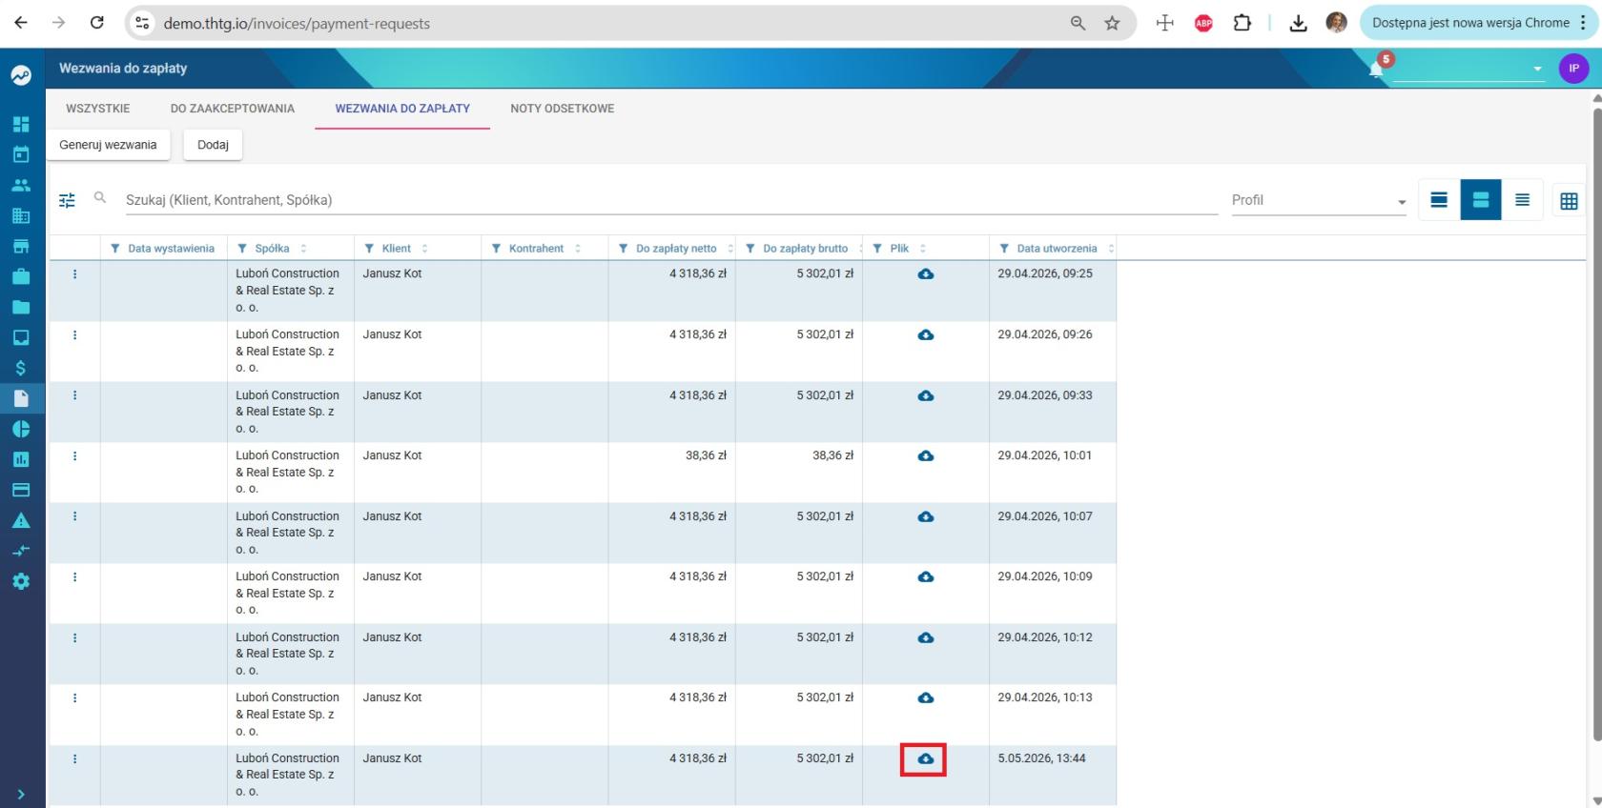This screenshot has width=1602, height=808.
Task: Switch to the Noty odsetkowe tab
Action: tap(562, 109)
